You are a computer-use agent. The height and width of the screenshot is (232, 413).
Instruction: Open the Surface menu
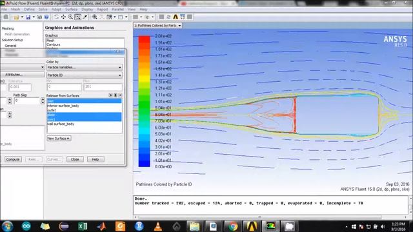pos(72,9)
